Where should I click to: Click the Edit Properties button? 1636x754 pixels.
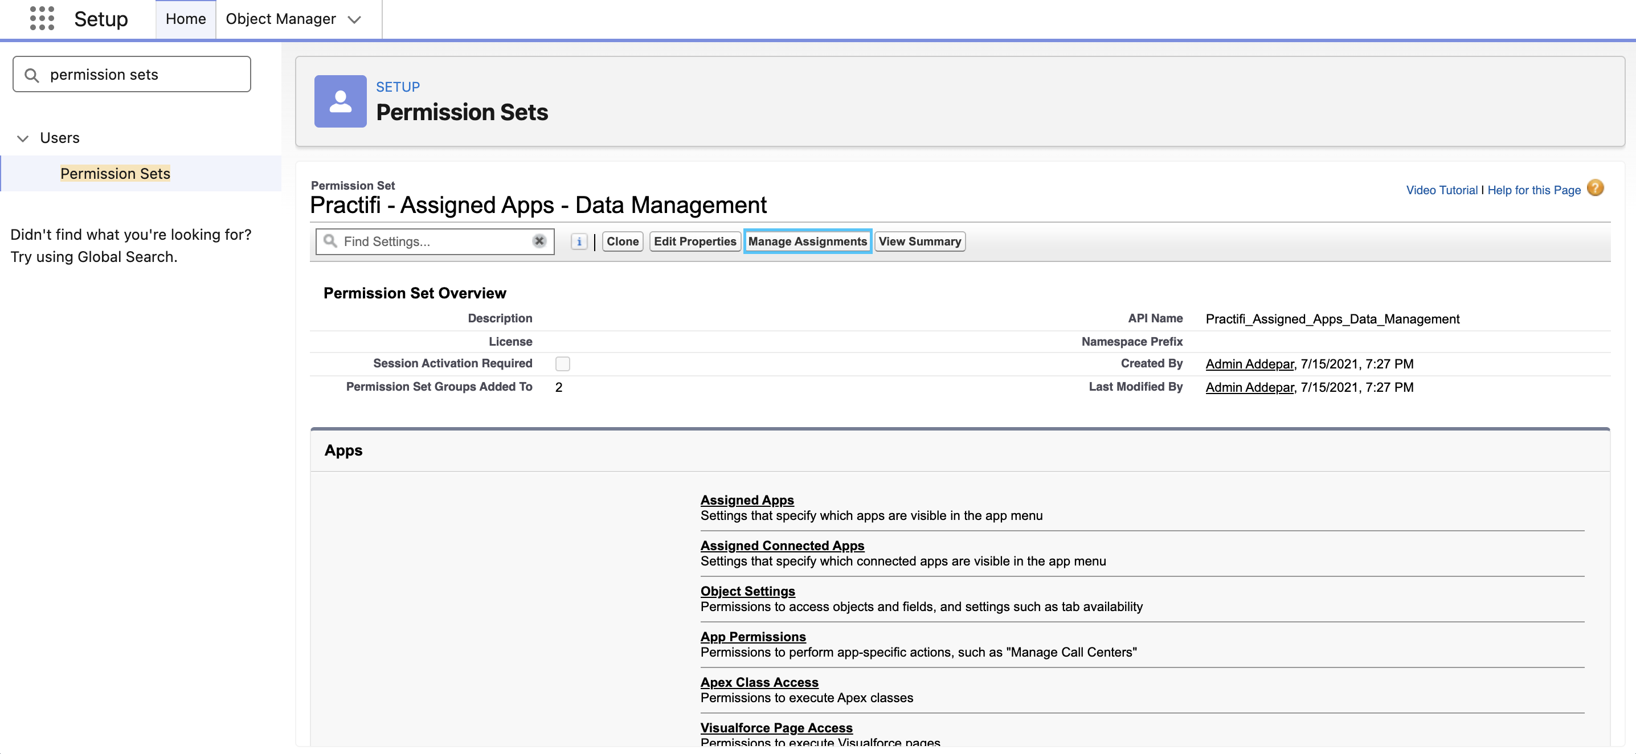click(x=695, y=241)
